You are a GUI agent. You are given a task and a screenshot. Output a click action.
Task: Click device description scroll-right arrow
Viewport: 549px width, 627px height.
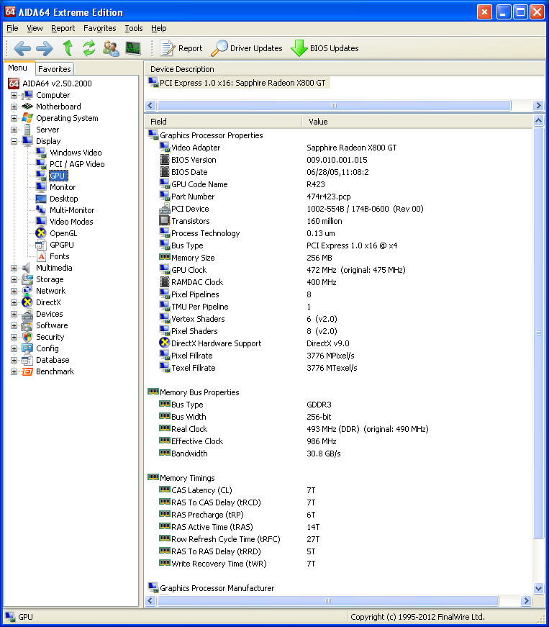537,106
